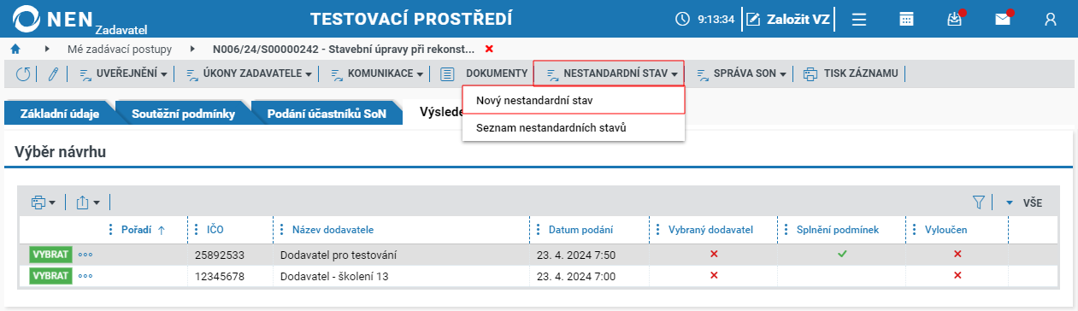Expand the ÚKONY ZADAVATELE dropdown
This screenshot has height=311, width=1078.
tap(250, 73)
